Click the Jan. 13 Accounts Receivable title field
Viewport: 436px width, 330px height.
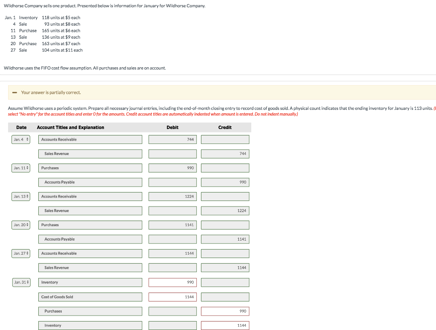(x=90, y=196)
